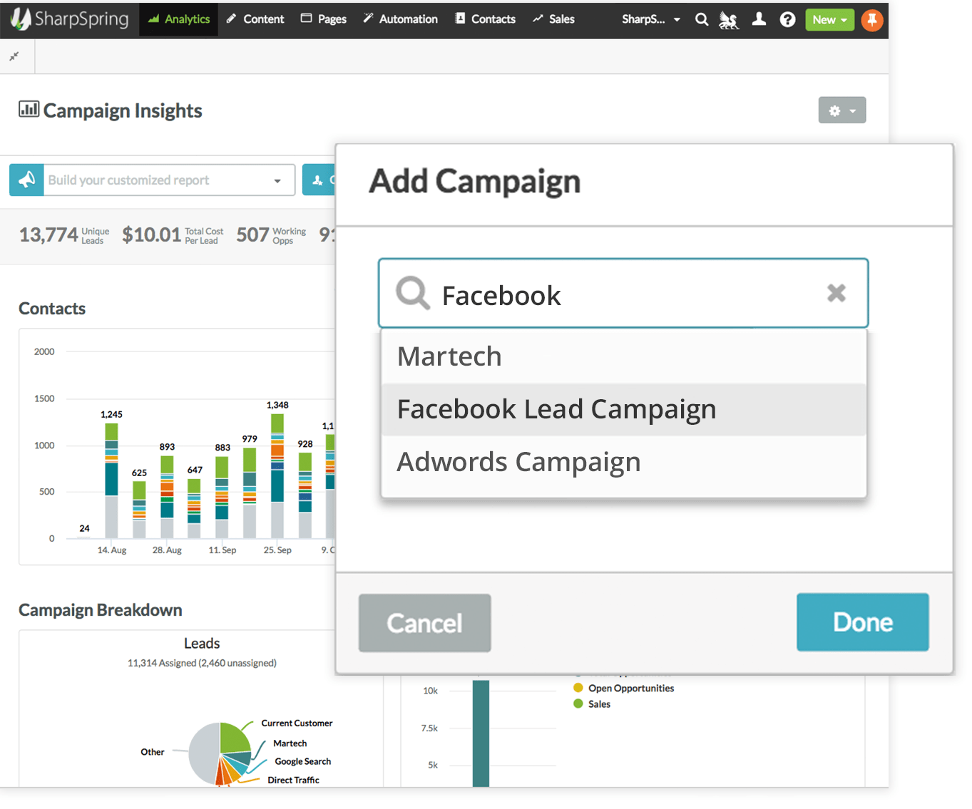972x809 pixels.
Task: Click the Leads pie chart
Action: tap(220, 754)
